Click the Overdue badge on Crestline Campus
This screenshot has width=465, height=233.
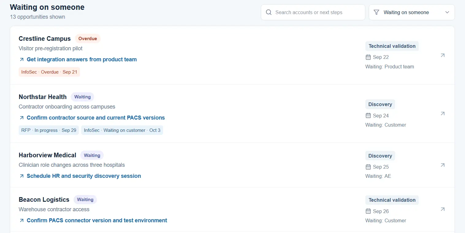coord(88,39)
